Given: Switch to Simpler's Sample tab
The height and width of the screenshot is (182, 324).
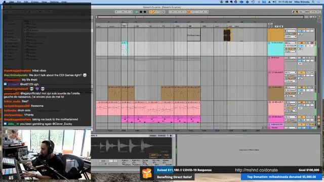Looking at the screenshot, I should (x=152, y=135).
